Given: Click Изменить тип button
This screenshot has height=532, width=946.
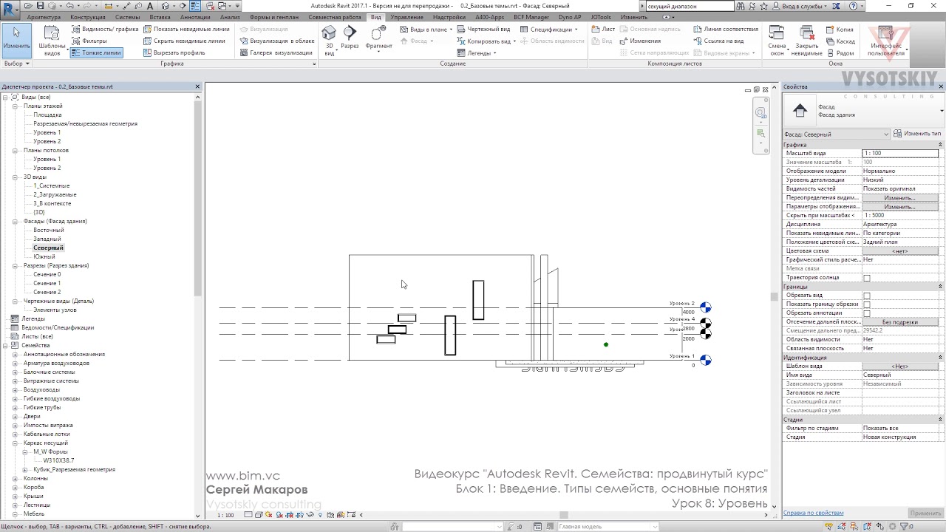Looking at the screenshot, I should pyautogui.click(x=917, y=134).
